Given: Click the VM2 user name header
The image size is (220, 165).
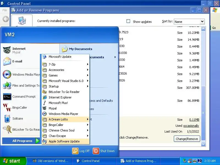Looking at the screenshot, I should (10, 35).
